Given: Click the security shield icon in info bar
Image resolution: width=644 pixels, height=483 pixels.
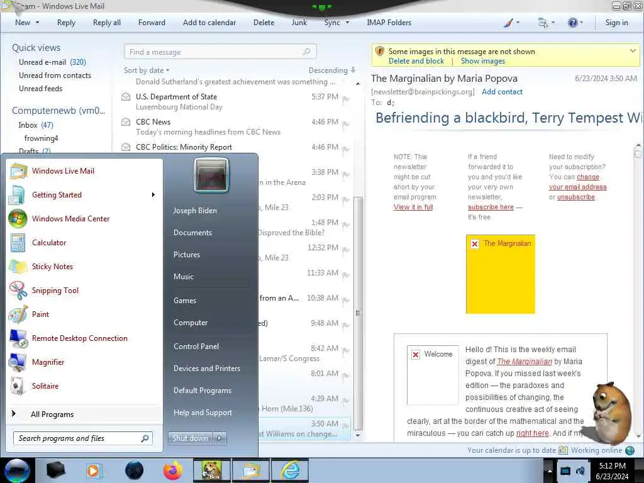Looking at the screenshot, I should point(380,52).
